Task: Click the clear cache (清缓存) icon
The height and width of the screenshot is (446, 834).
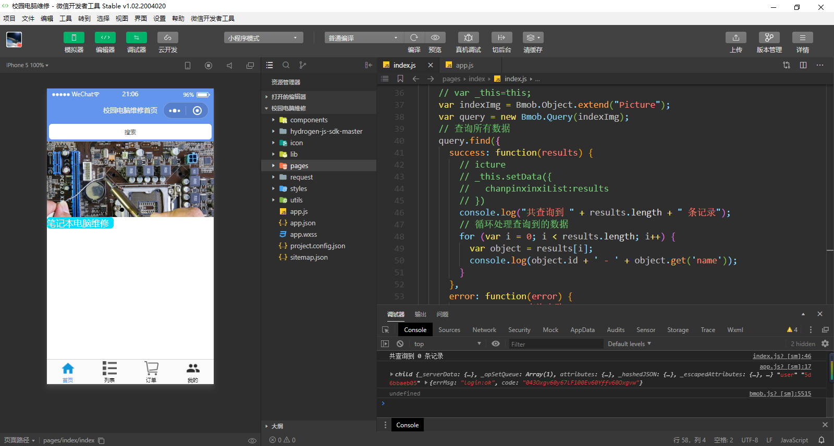Action: point(533,37)
